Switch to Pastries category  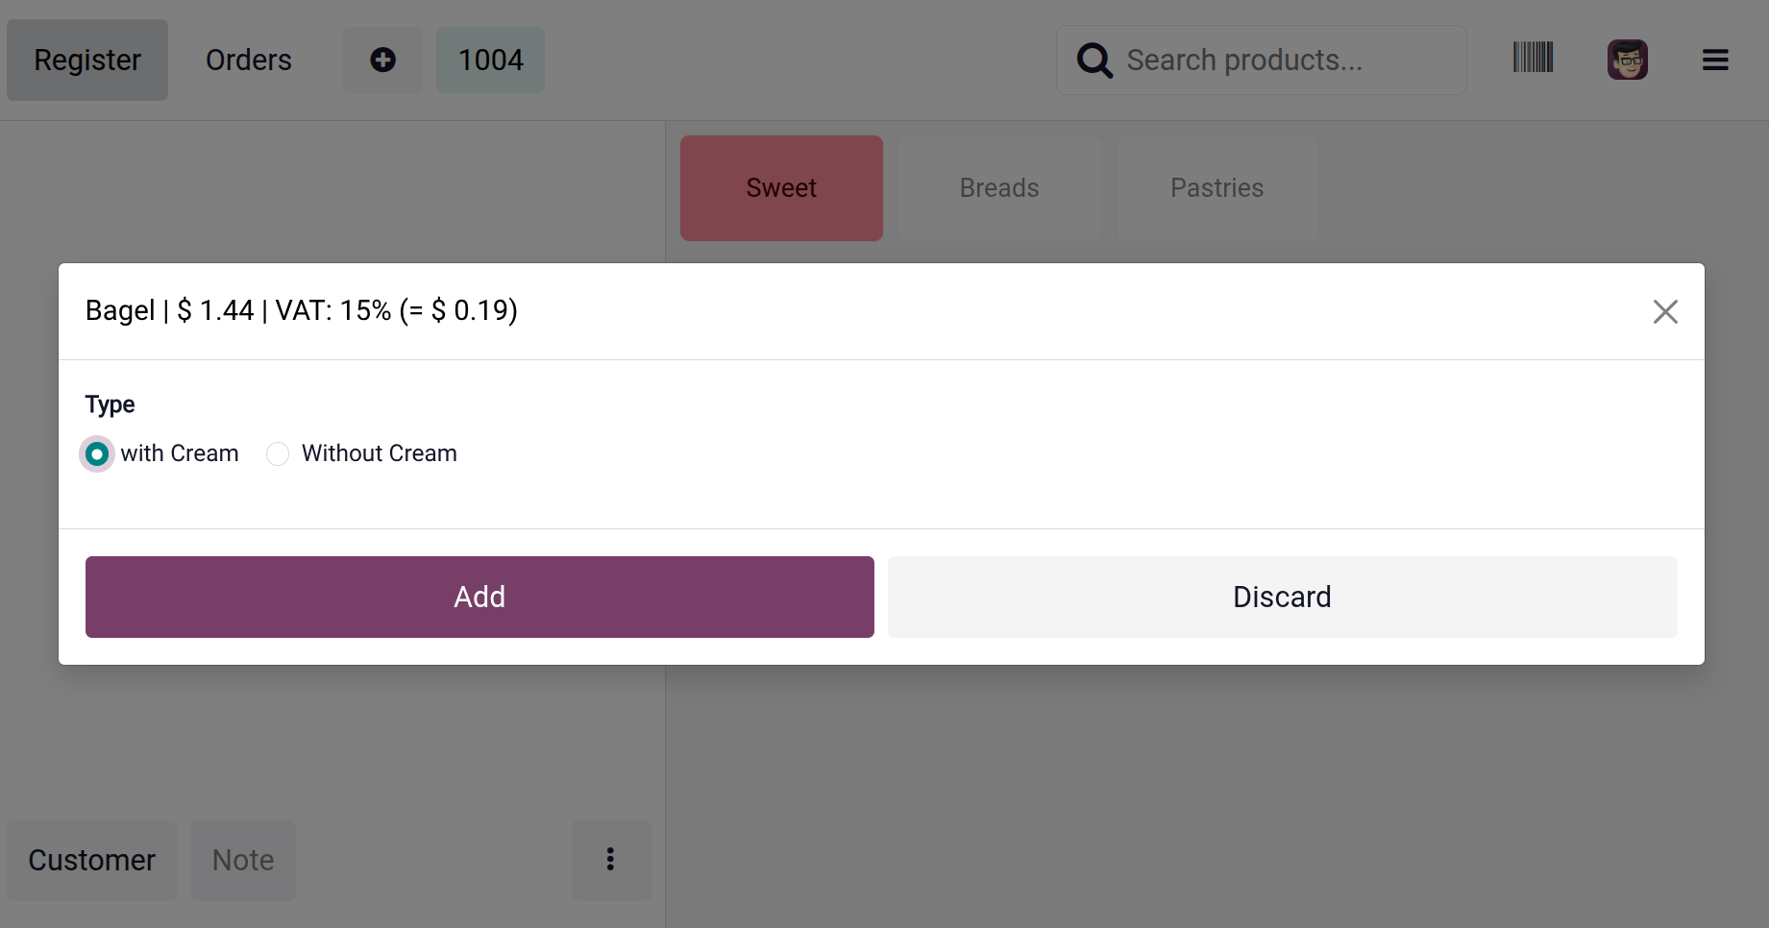1216,188
